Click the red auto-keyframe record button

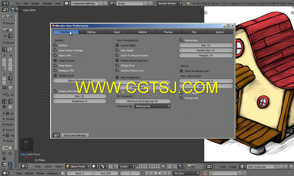205,173
